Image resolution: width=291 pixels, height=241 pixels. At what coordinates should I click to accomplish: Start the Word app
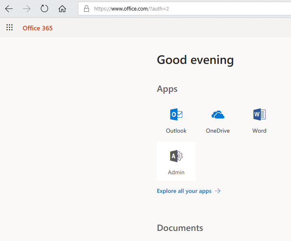coord(259,120)
